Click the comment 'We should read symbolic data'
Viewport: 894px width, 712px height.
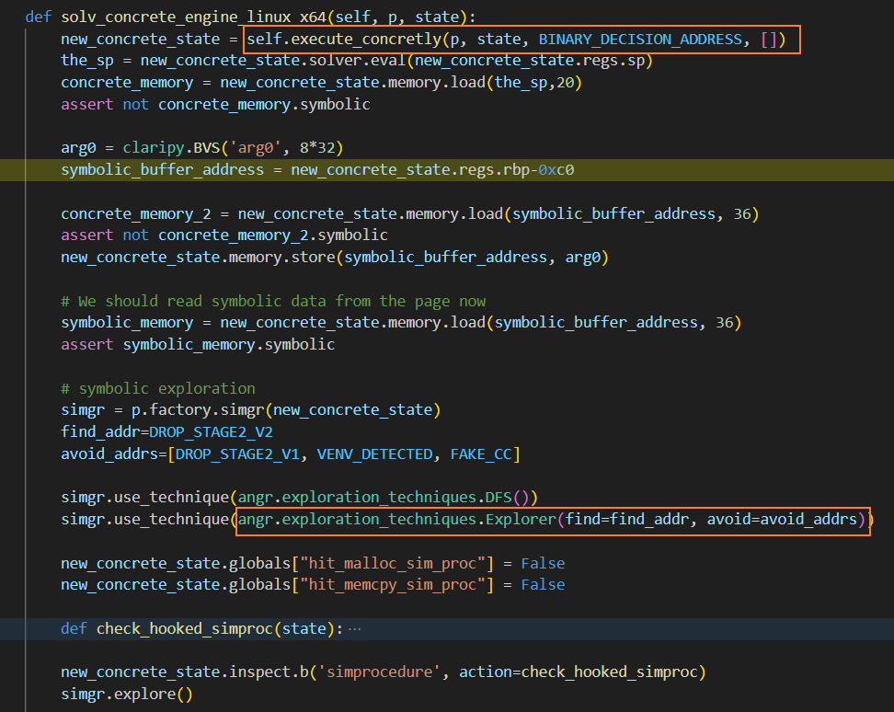273,301
